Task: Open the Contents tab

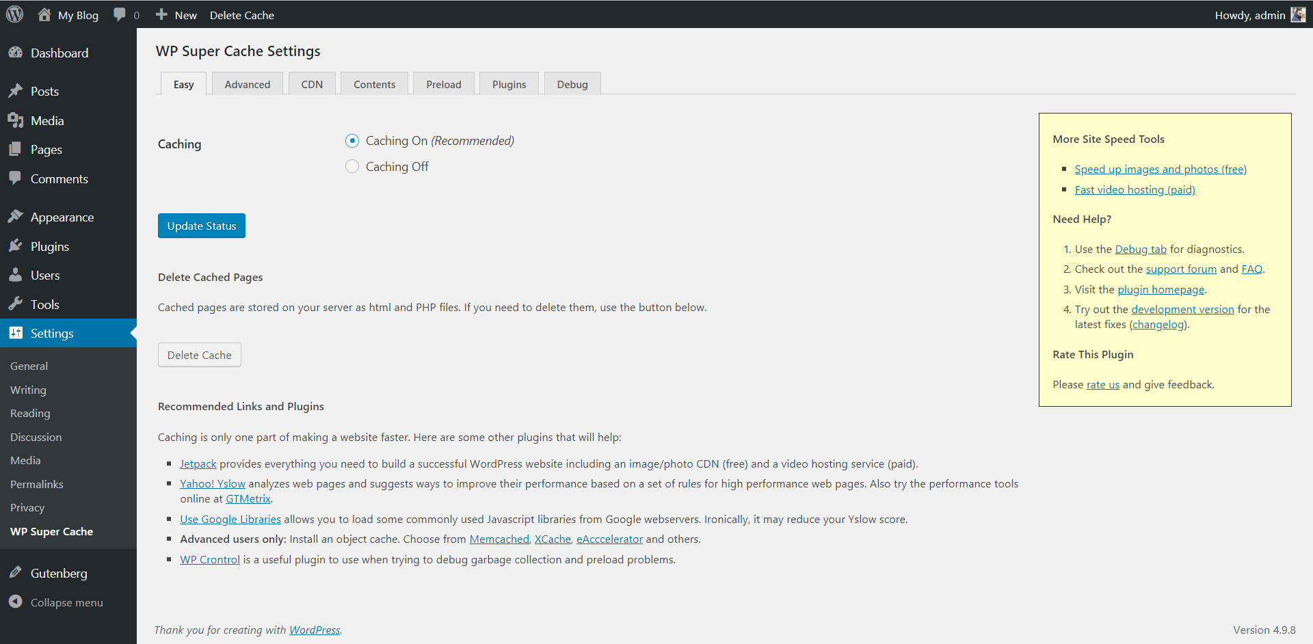Action: pyautogui.click(x=374, y=84)
